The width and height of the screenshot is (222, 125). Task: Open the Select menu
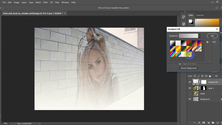[x=38, y=2]
